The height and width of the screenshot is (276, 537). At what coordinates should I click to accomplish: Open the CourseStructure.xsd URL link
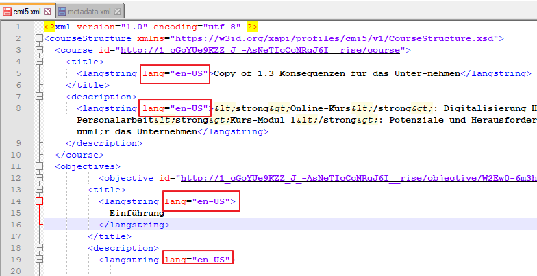[x=334, y=38]
